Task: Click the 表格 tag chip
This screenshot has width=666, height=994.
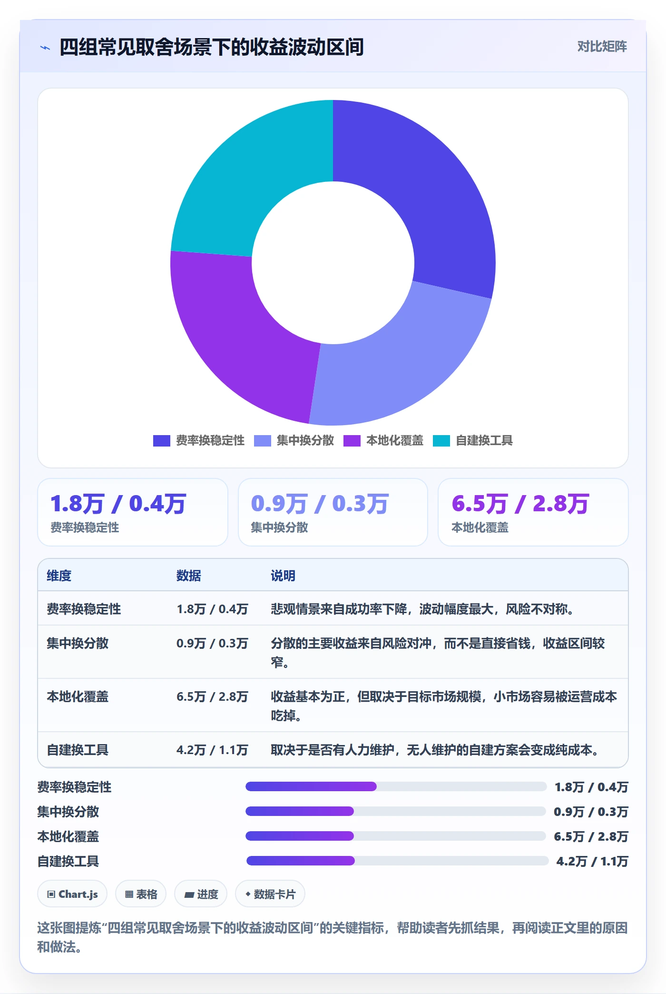Action: [141, 894]
